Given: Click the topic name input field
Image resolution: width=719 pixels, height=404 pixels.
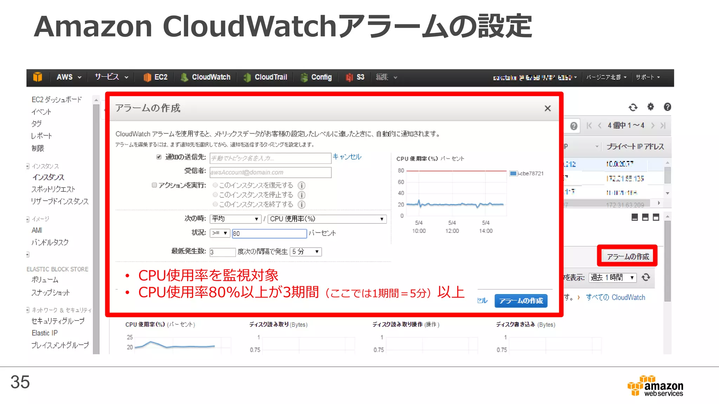Looking at the screenshot, I should (270, 158).
